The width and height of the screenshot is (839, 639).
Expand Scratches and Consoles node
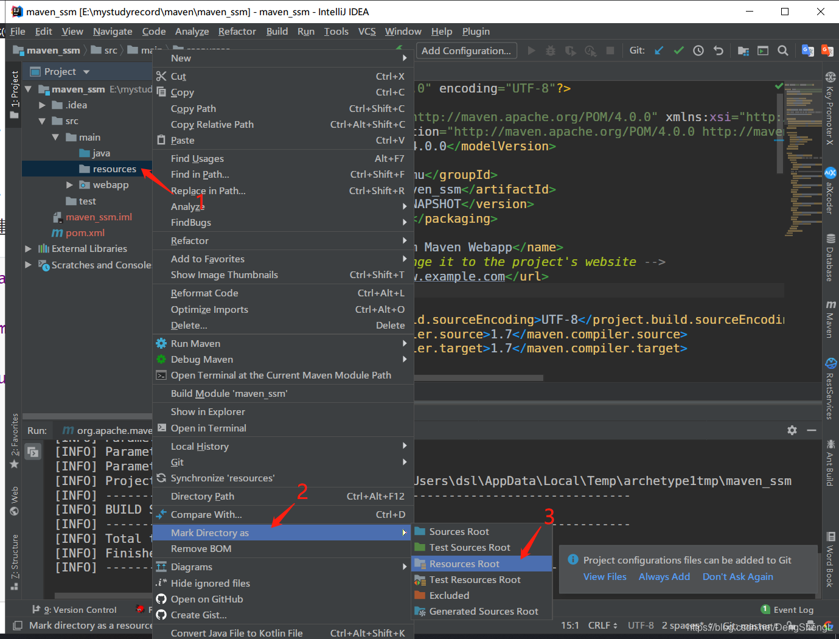28,265
